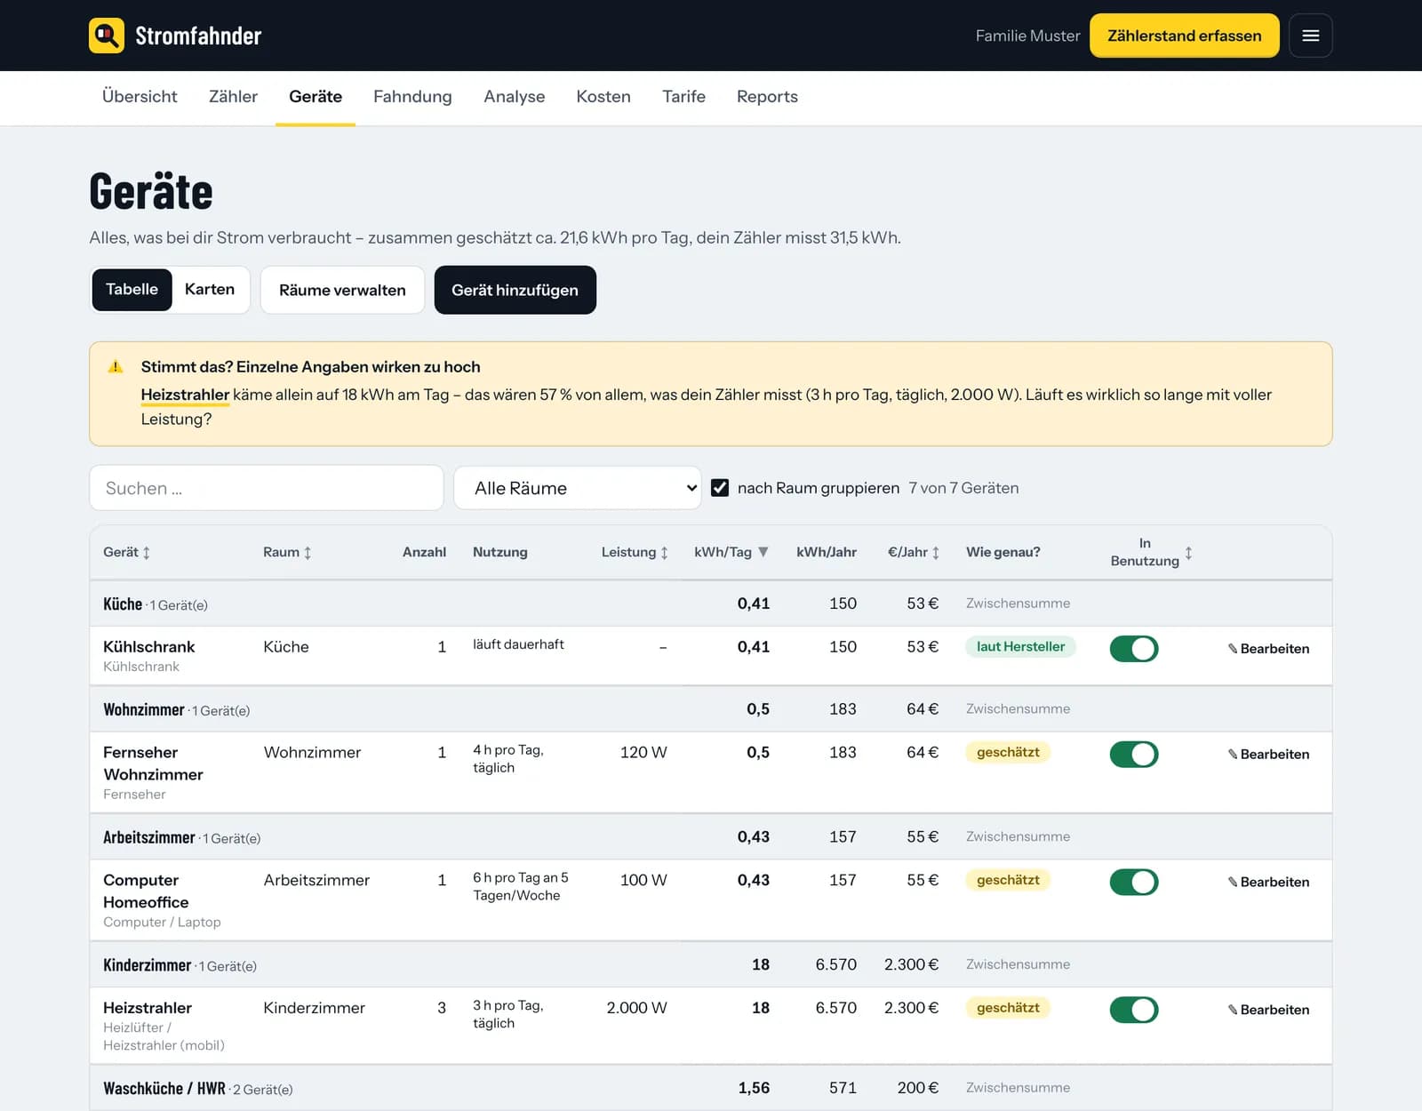Viewport: 1422px width, 1111px height.
Task: Toggle Heizstrahler in-use switch
Action: (x=1134, y=1011)
